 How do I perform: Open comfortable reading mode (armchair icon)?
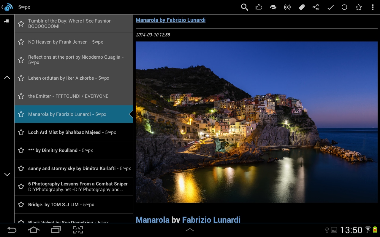273,7
